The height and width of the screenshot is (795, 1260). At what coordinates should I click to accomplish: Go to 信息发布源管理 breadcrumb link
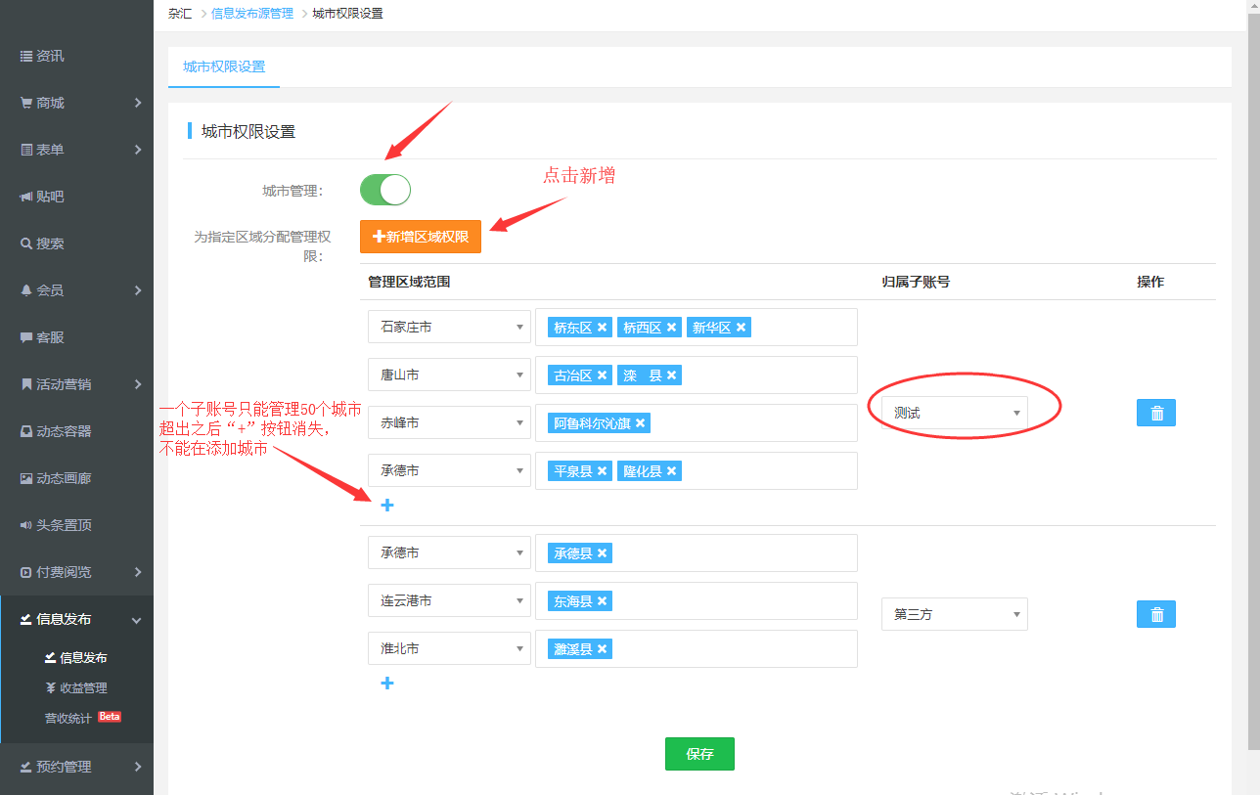coord(252,14)
